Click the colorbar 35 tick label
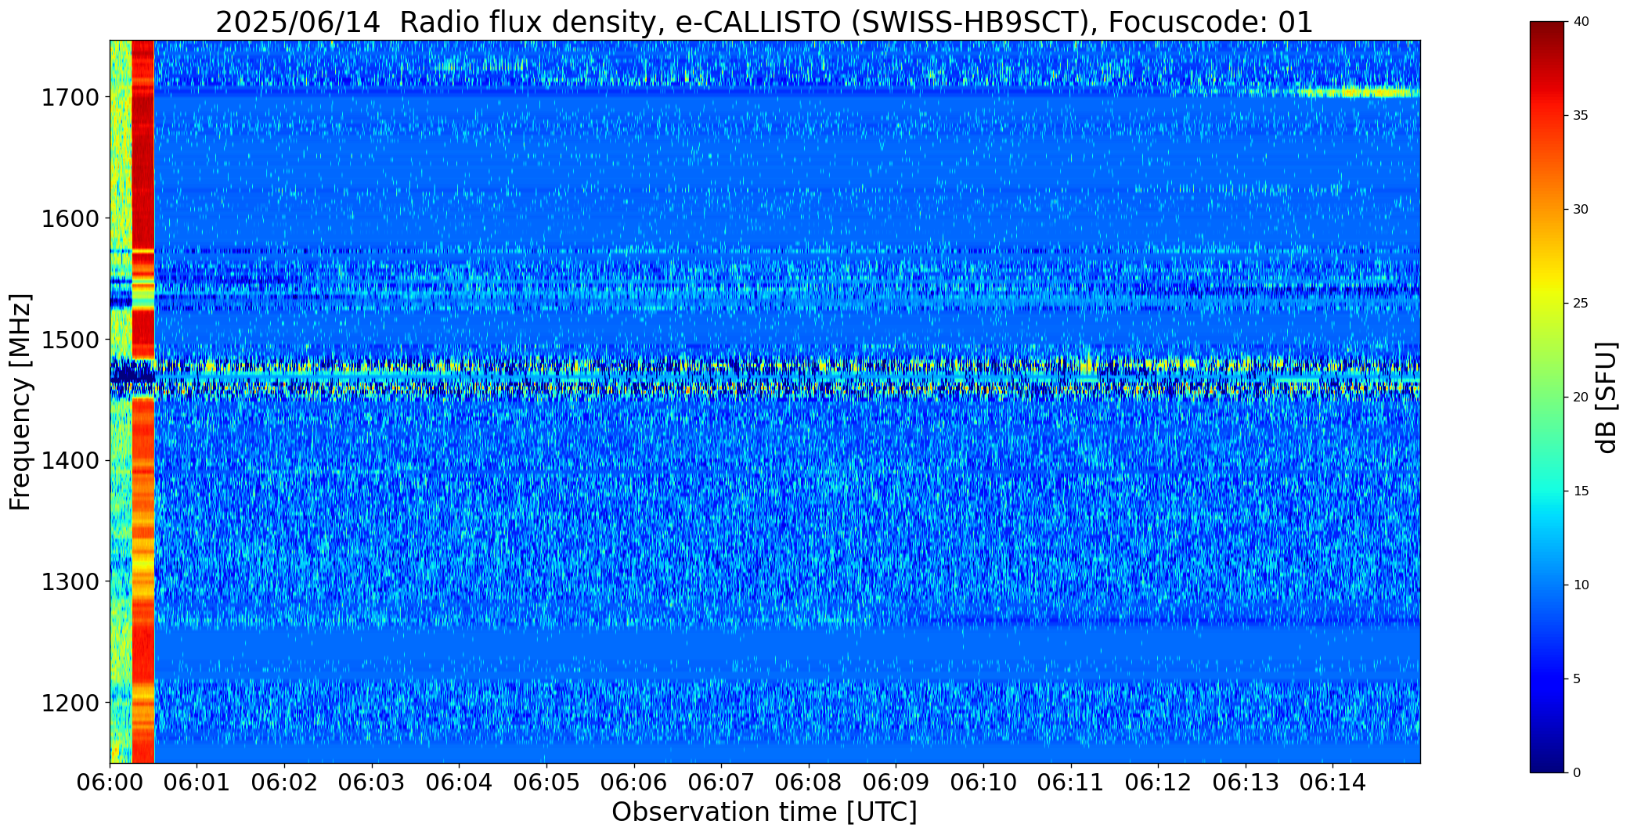The image size is (1630, 835). pos(1581,116)
